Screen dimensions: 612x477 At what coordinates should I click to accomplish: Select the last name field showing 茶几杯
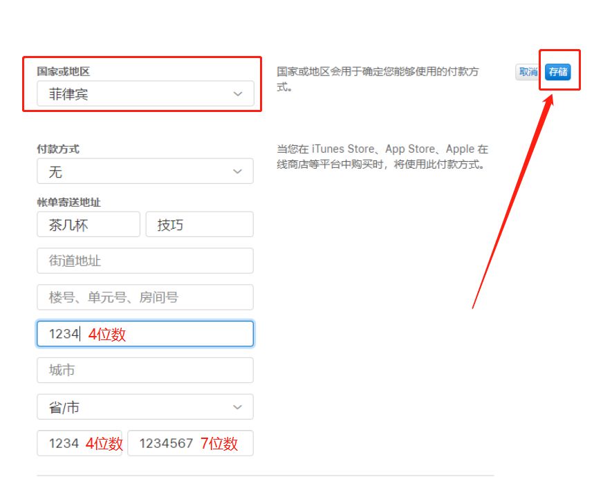(x=88, y=224)
